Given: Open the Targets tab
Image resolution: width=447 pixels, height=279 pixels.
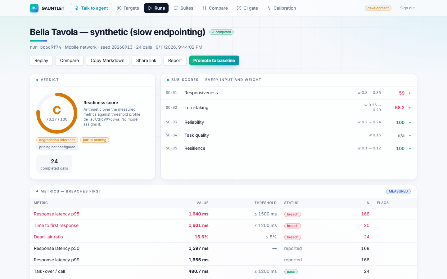Looking at the screenshot, I should (128, 8).
